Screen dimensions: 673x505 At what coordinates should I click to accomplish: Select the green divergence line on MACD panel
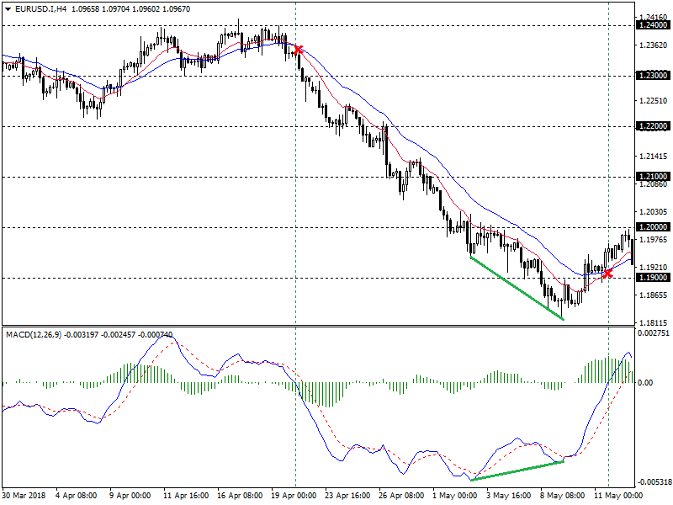point(517,470)
